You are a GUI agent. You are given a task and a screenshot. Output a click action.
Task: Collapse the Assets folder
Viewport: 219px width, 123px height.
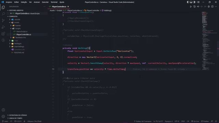pos(10,23)
